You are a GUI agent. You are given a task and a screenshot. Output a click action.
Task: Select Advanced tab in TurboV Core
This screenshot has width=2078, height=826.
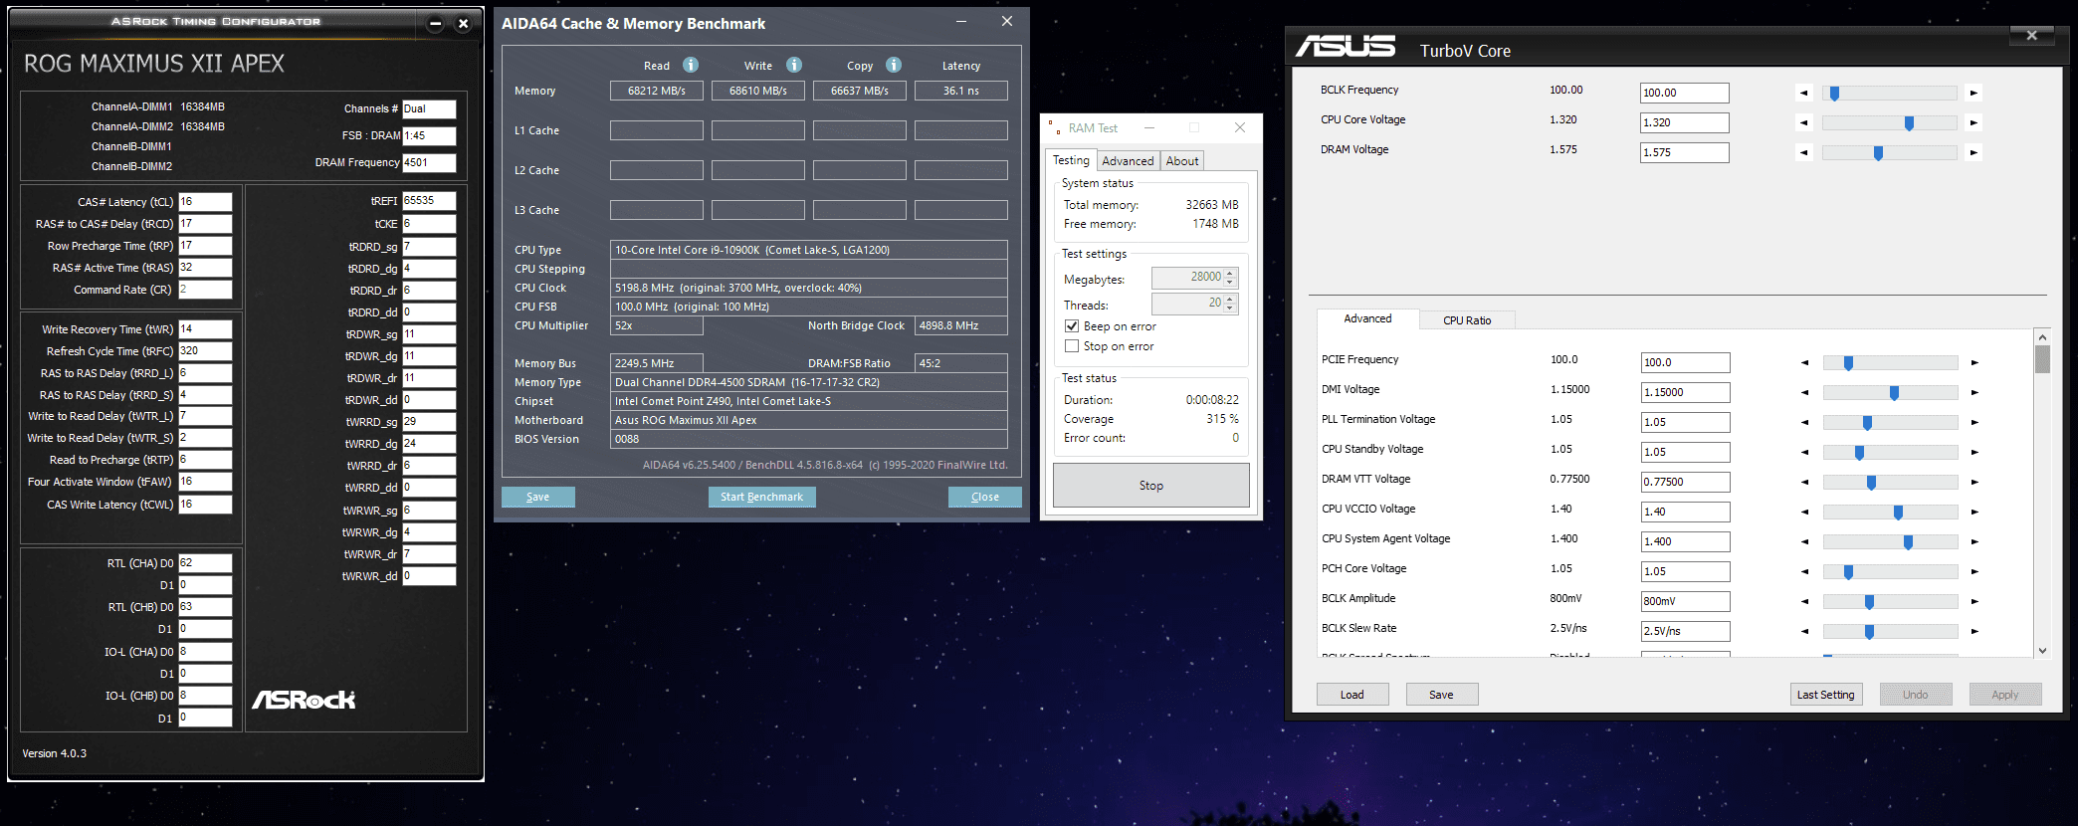tap(1367, 318)
